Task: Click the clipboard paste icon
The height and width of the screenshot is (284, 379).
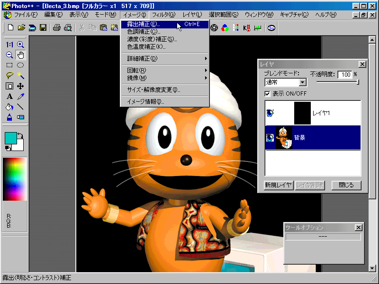Action: point(103,28)
